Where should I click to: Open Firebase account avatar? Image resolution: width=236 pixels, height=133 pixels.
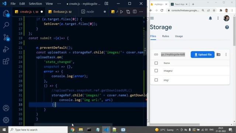tap(226, 18)
